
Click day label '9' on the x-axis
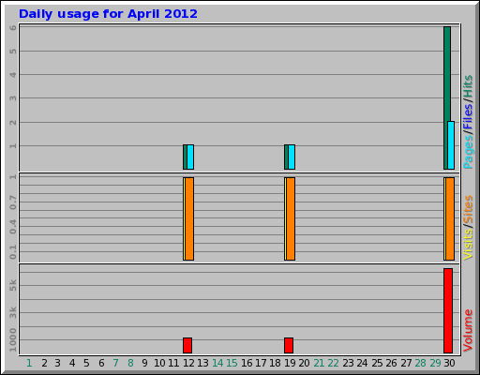144,363
